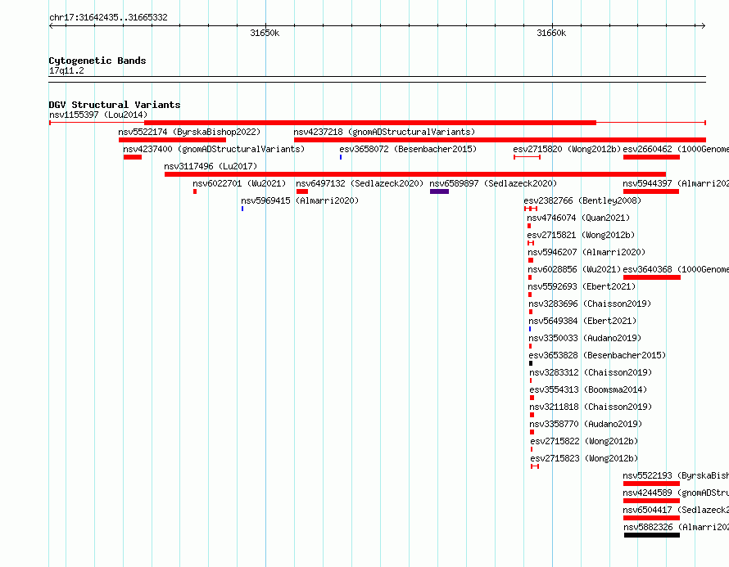Click the DGV Structural Variants track title
Image resolution: width=729 pixels, height=567 pixels.
click(115, 105)
